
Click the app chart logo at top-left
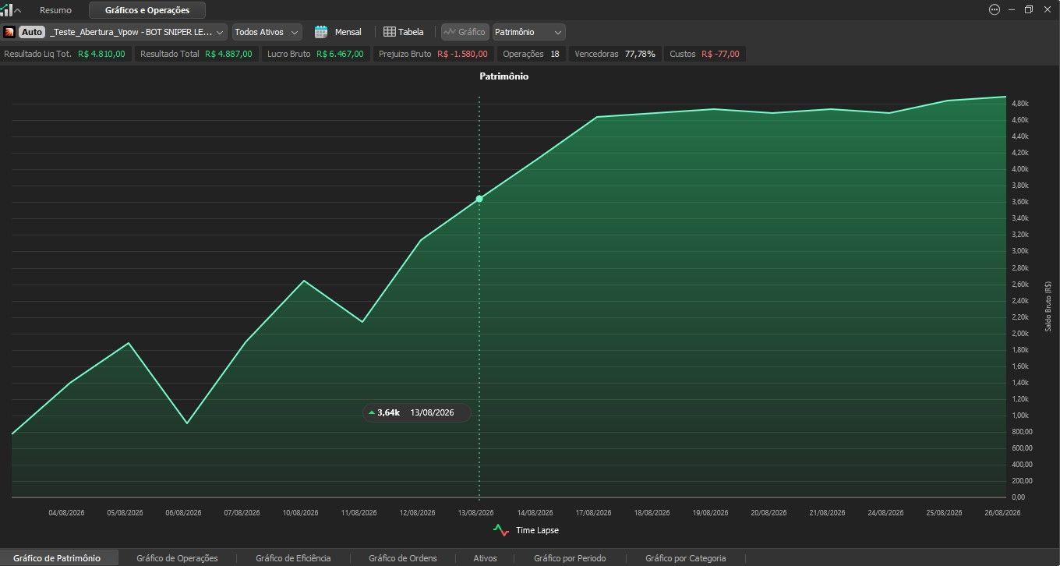click(6, 10)
